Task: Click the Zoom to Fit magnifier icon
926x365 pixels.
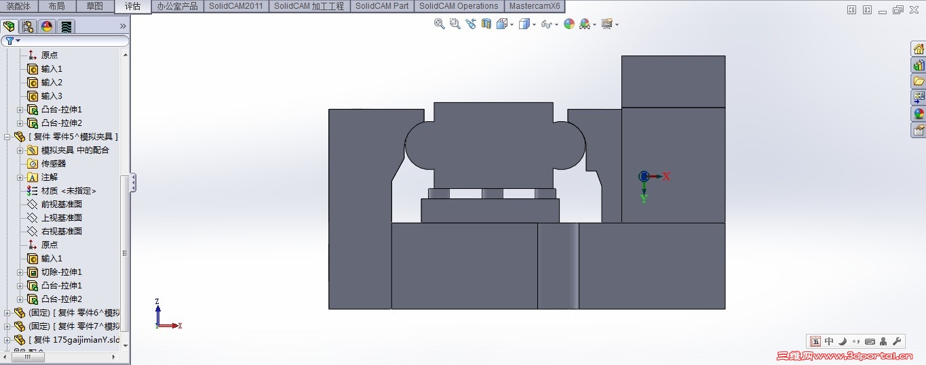Action: pyautogui.click(x=440, y=24)
